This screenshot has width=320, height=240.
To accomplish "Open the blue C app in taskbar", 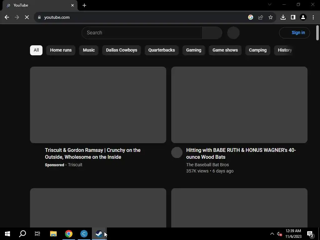I will coord(84,234).
